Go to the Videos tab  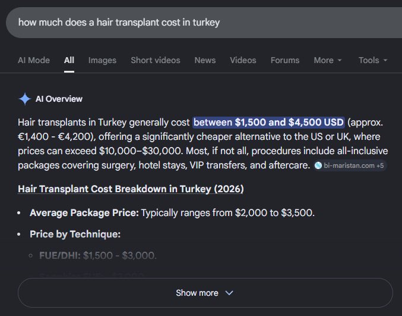(x=243, y=60)
